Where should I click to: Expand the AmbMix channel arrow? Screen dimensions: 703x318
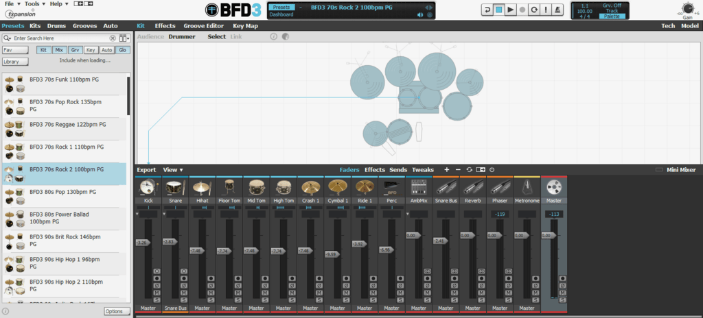[x=408, y=215]
